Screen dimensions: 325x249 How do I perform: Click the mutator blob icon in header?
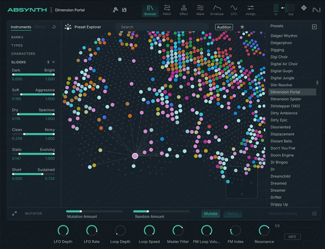(116, 10)
